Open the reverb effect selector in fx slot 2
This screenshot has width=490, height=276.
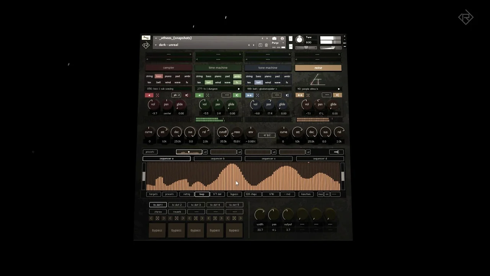point(177,212)
